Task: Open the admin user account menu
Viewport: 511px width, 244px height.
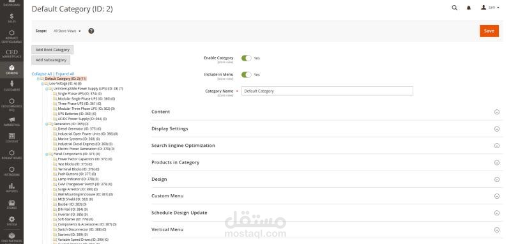Action: click(490, 8)
